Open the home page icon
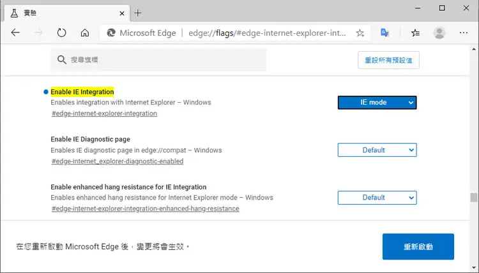Viewport: 479px width, 273px height. tap(85, 33)
